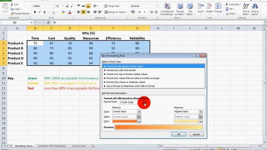Click the Paste icon in Clipboard group
This screenshot has width=267, height=150.
point(5,7)
